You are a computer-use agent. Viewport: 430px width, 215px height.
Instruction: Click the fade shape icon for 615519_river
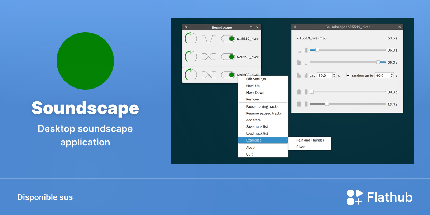pos(209,38)
